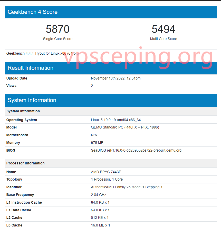
Task: Click the L1 Data Cache 64.0 KB value
Action: (100, 210)
